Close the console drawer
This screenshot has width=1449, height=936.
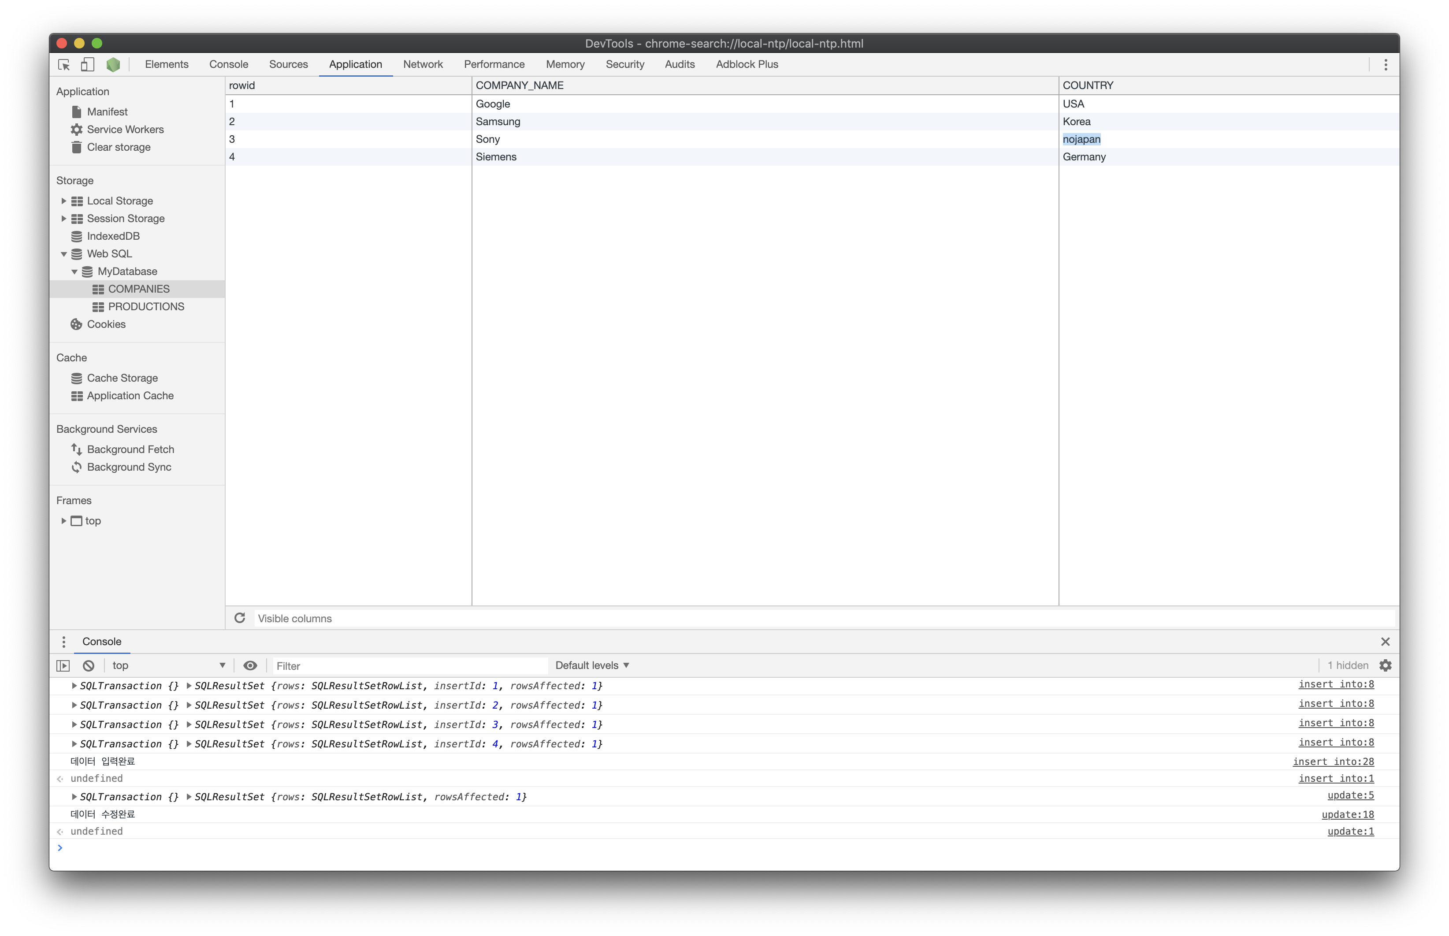1385,642
